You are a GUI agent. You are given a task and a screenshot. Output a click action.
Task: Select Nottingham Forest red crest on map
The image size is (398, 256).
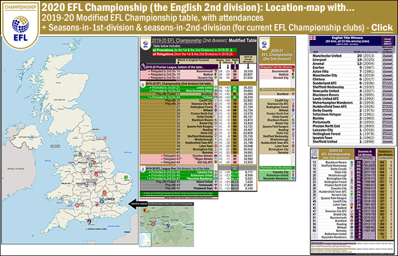pyautogui.click(x=96, y=174)
